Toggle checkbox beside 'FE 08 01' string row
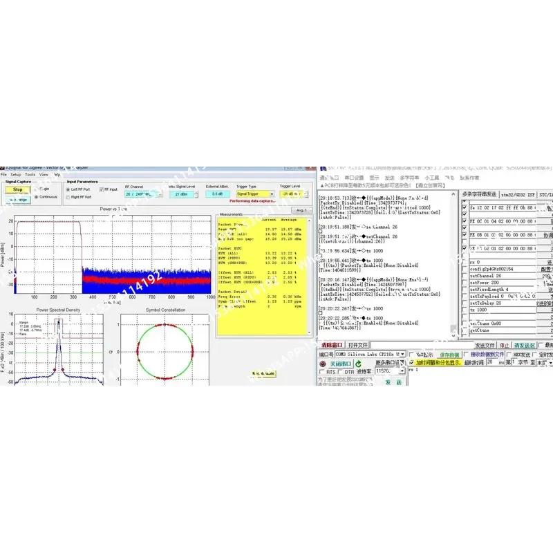This screenshot has width=553, height=553. point(465,235)
